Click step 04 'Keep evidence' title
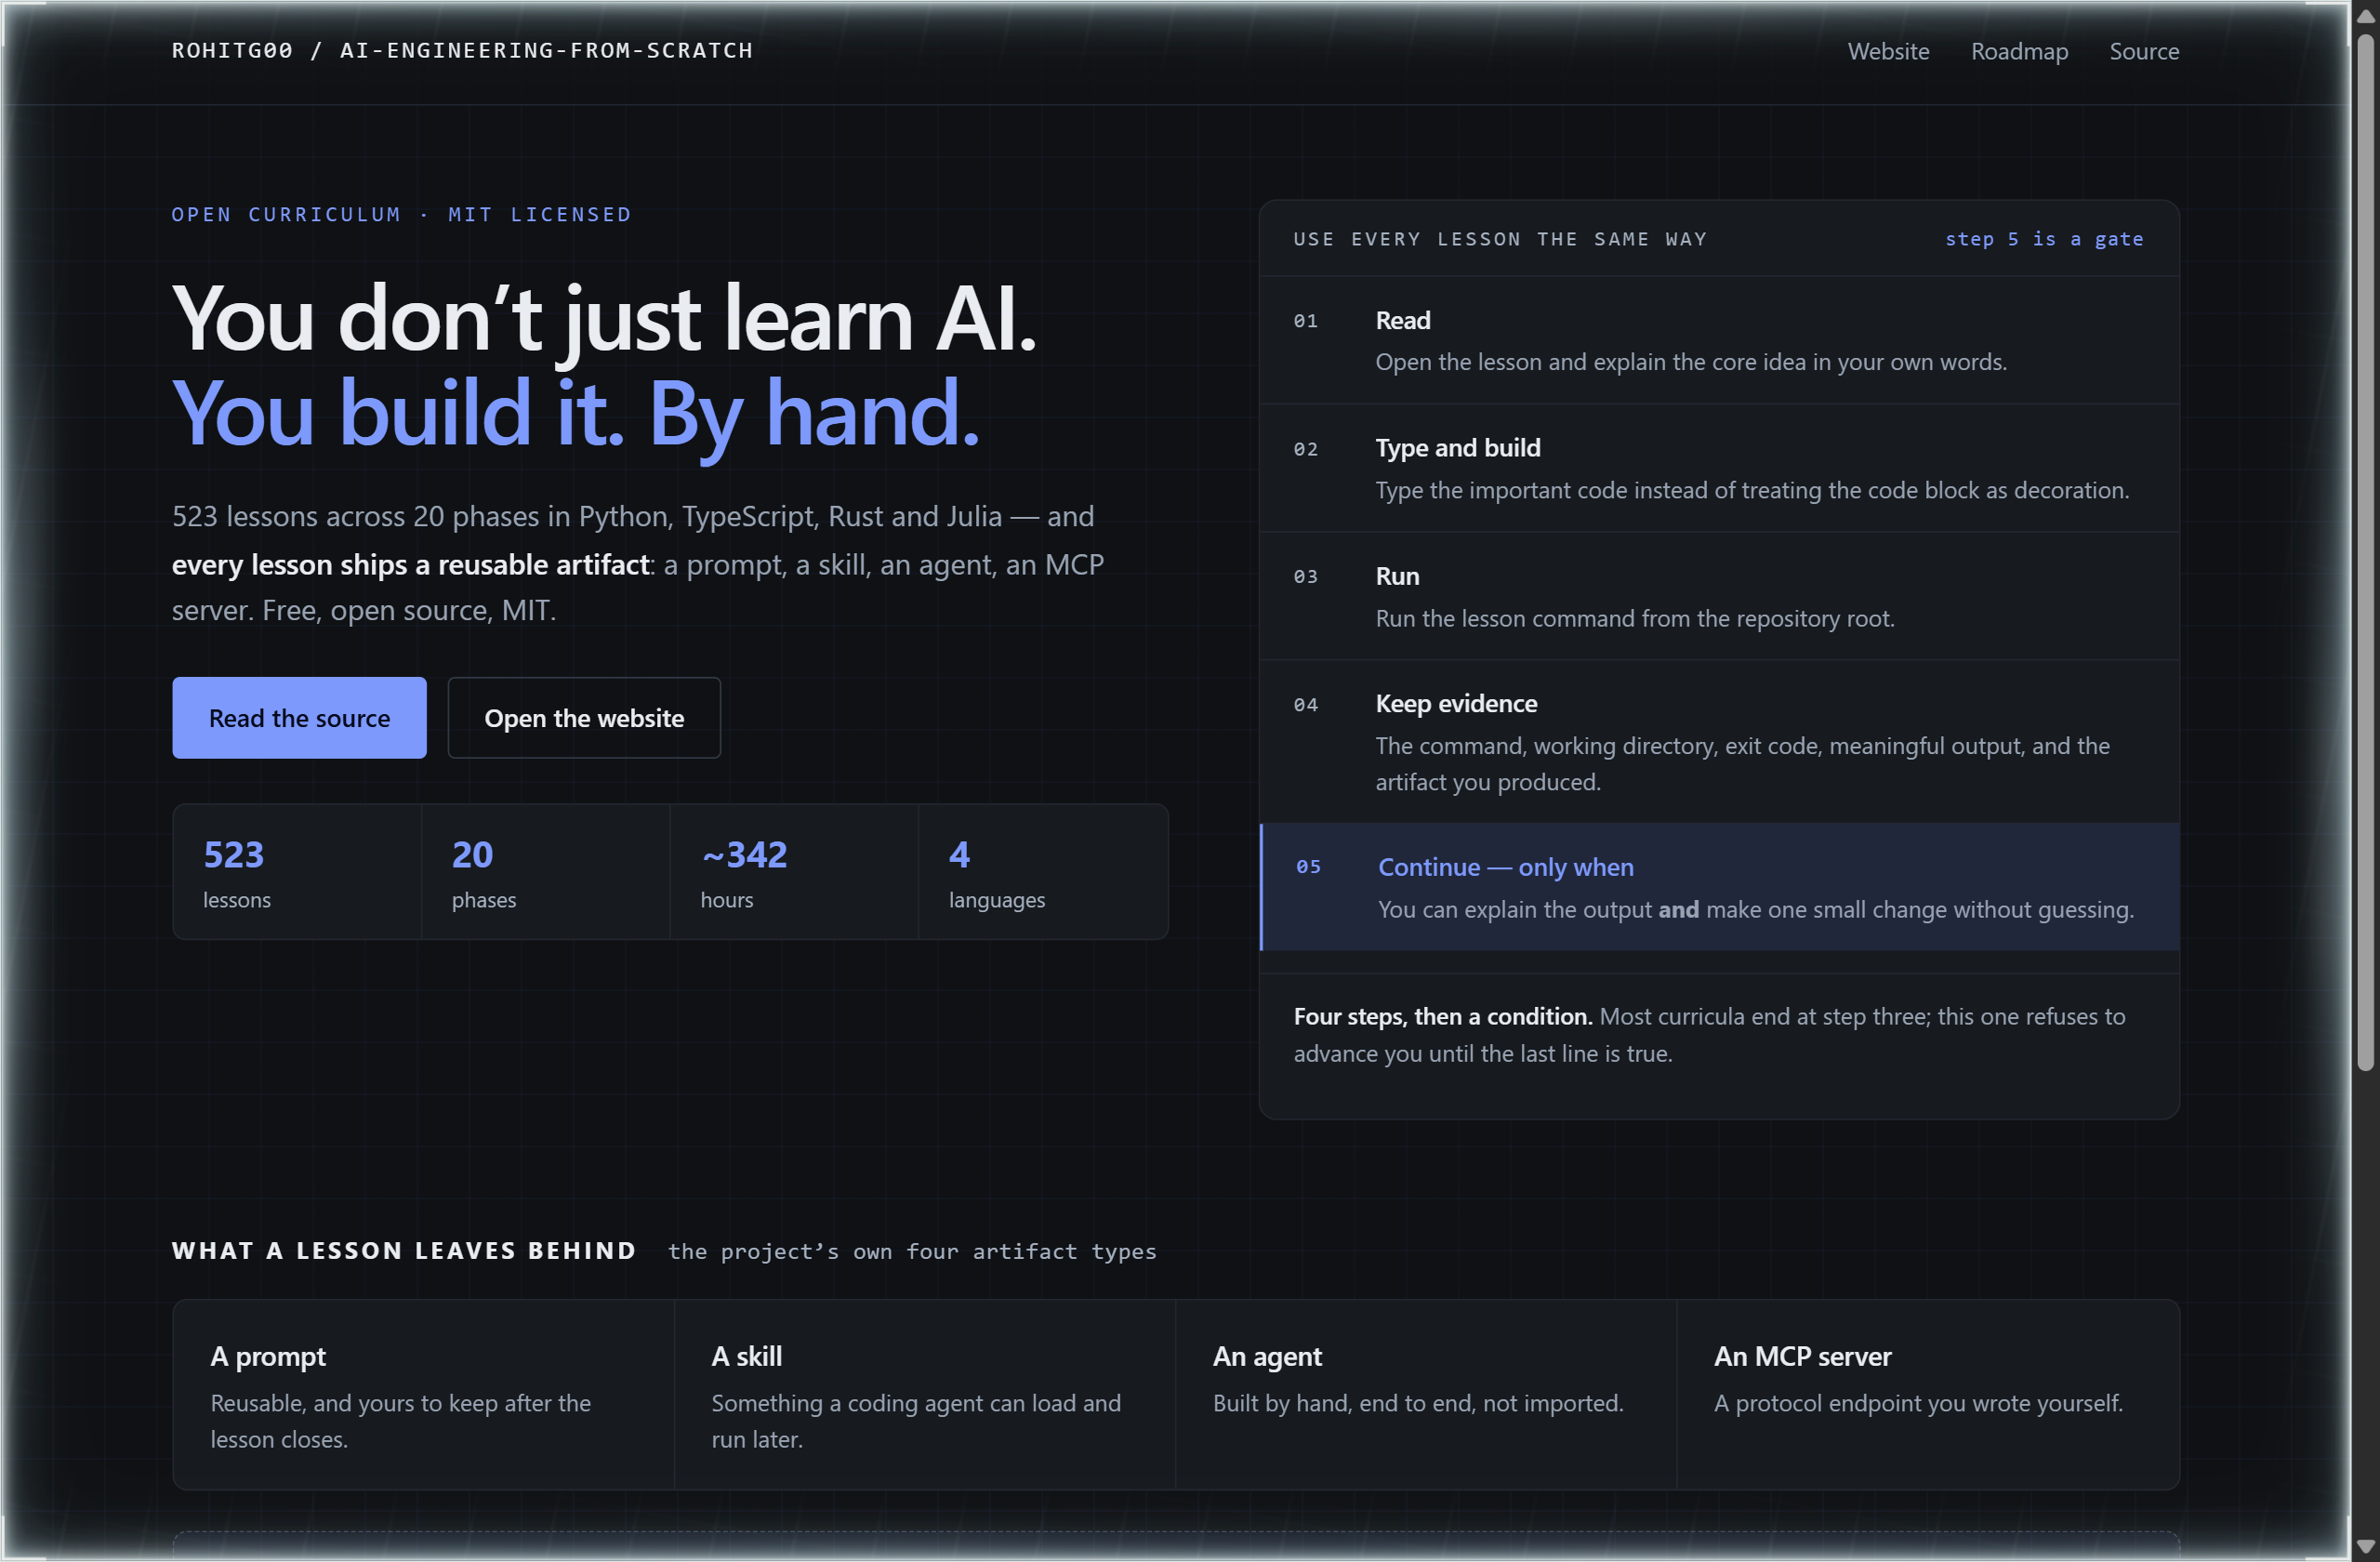Viewport: 2380px width, 1562px height. pyautogui.click(x=1456, y=704)
